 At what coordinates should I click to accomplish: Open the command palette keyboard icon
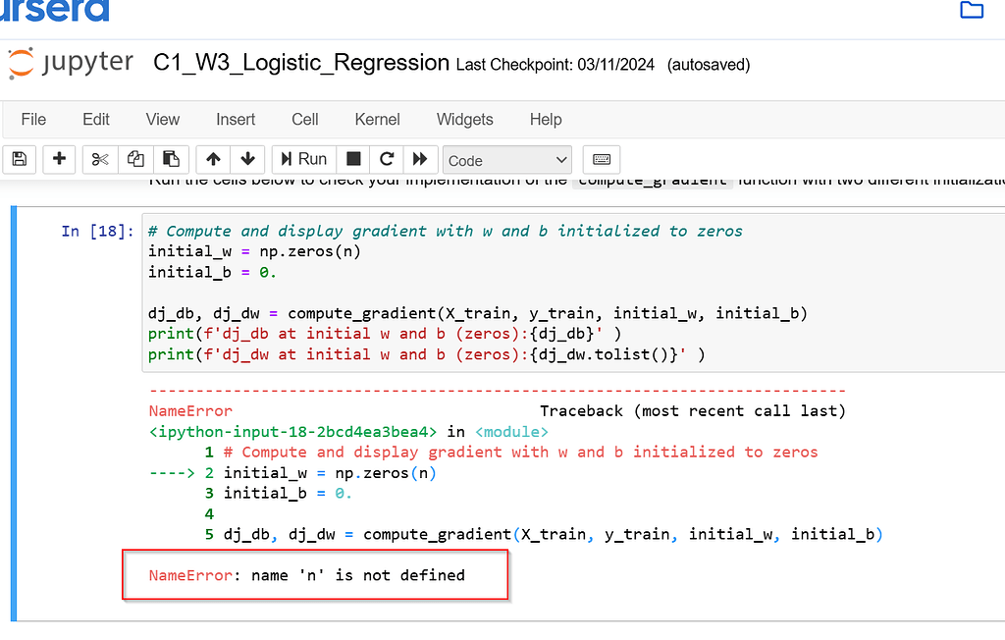point(601,159)
